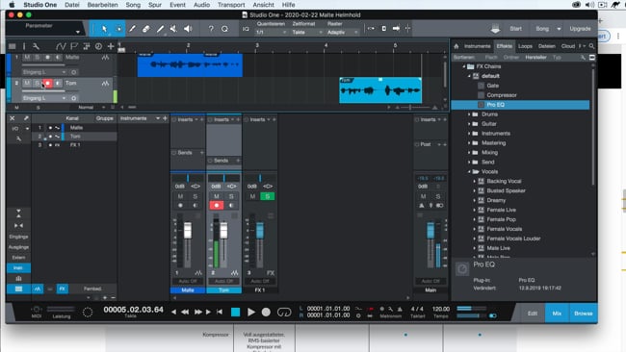Switch to Dateien browser tab

[547, 46]
